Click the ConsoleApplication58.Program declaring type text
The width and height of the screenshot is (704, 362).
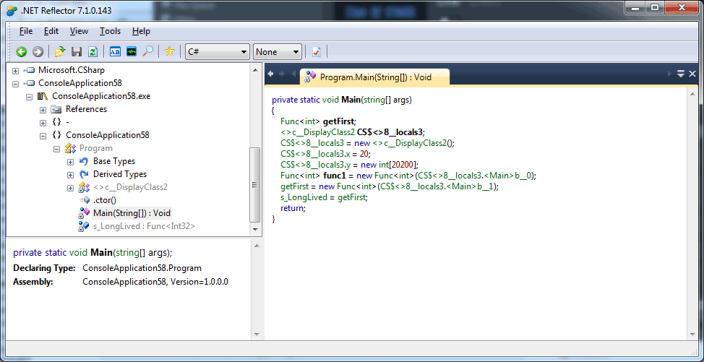click(x=142, y=268)
